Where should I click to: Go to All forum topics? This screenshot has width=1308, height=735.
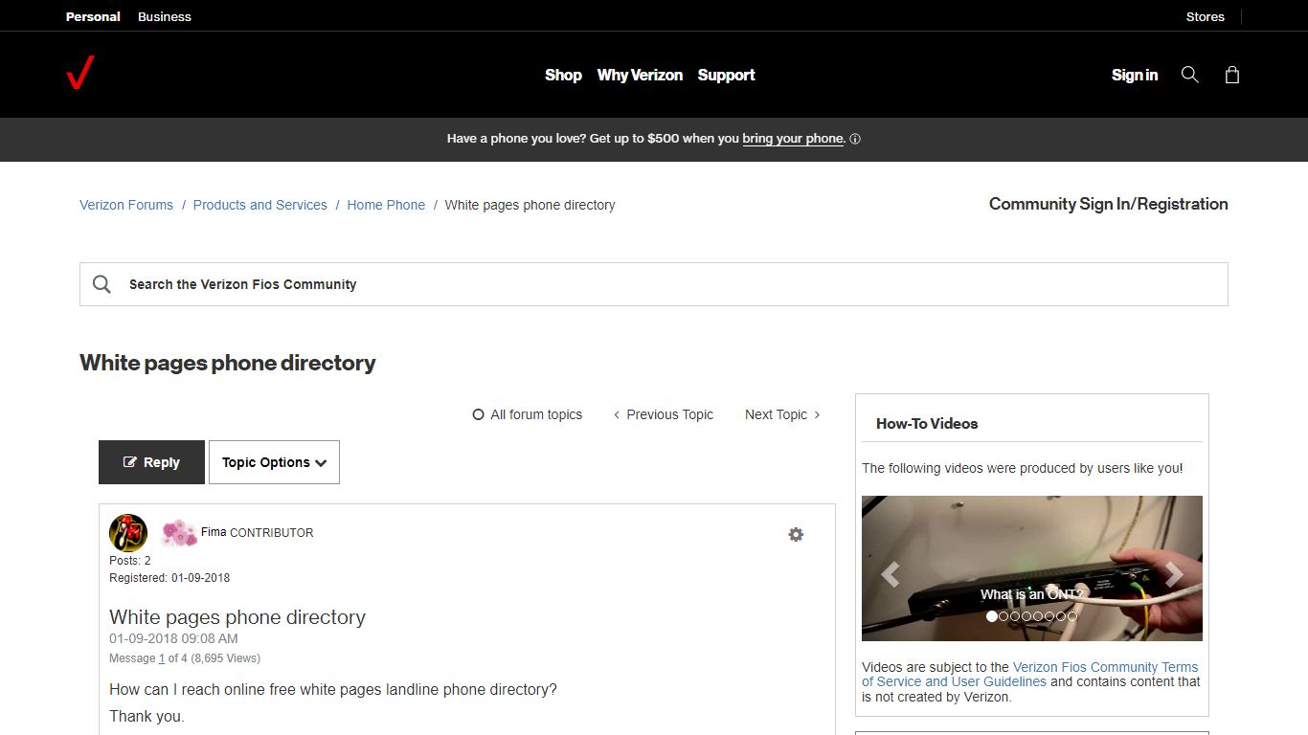tap(528, 414)
